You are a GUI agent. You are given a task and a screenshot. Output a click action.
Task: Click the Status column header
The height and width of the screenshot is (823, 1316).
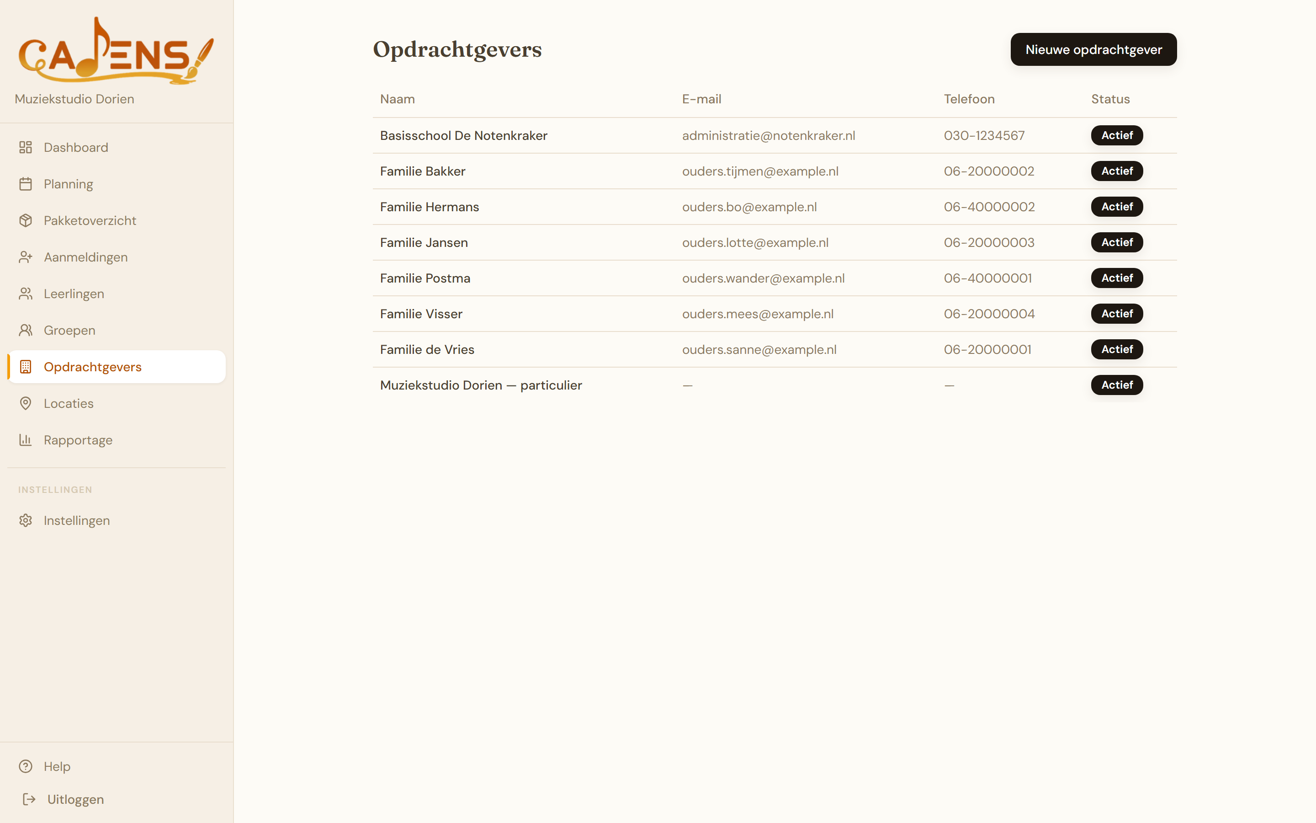coord(1110,99)
